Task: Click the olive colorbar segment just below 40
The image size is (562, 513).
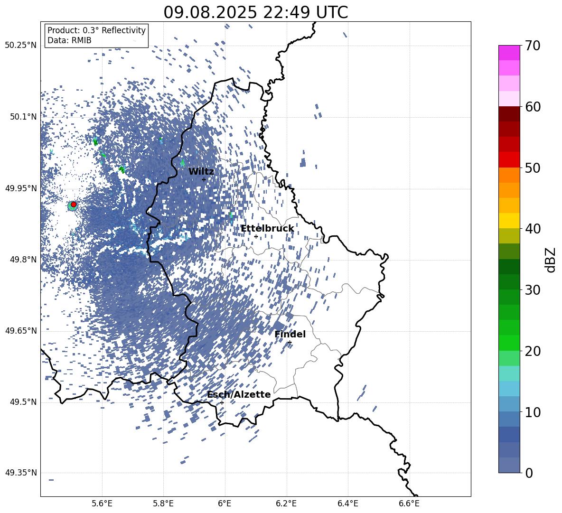Action: point(509,236)
